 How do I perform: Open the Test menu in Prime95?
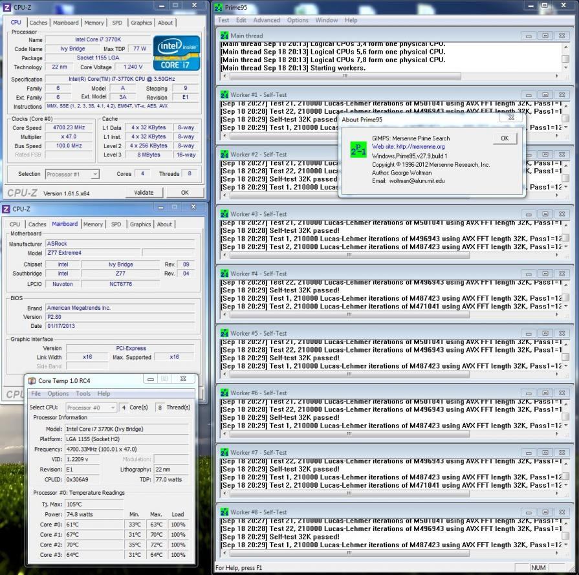(223, 20)
